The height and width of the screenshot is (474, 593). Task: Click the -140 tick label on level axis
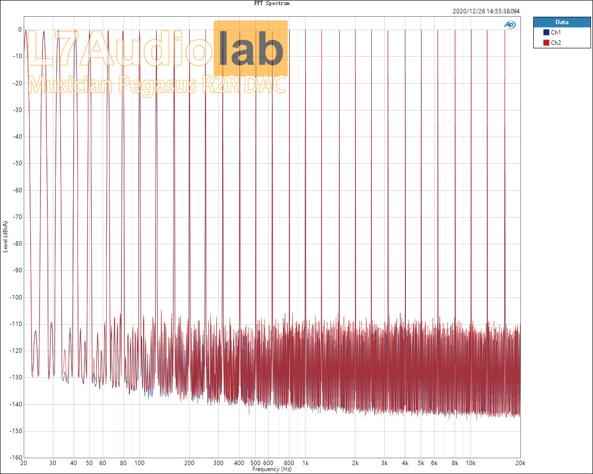[x=15, y=404]
